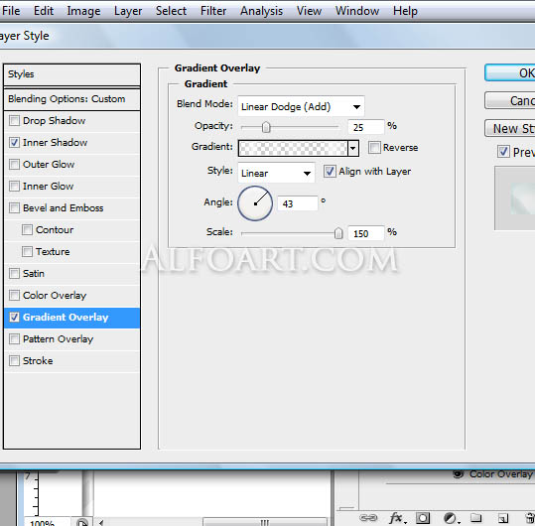The image size is (535, 526).
Task: Check the Reverse gradient checkbox
Action: 374,148
